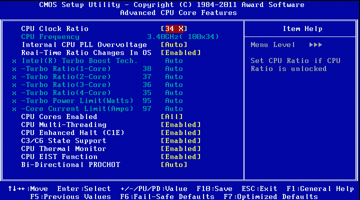Select the CPU Clock Ratio 34 X value
Viewport: 360px width, 200px height.
point(174,28)
